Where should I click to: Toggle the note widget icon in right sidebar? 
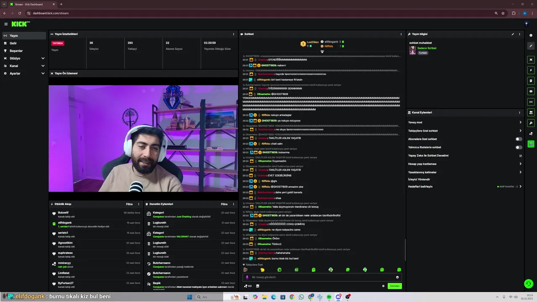pyautogui.click(x=531, y=81)
